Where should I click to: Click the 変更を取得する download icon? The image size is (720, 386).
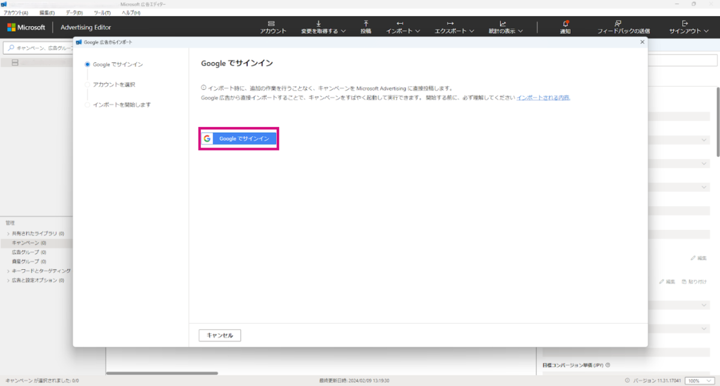pos(319,23)
